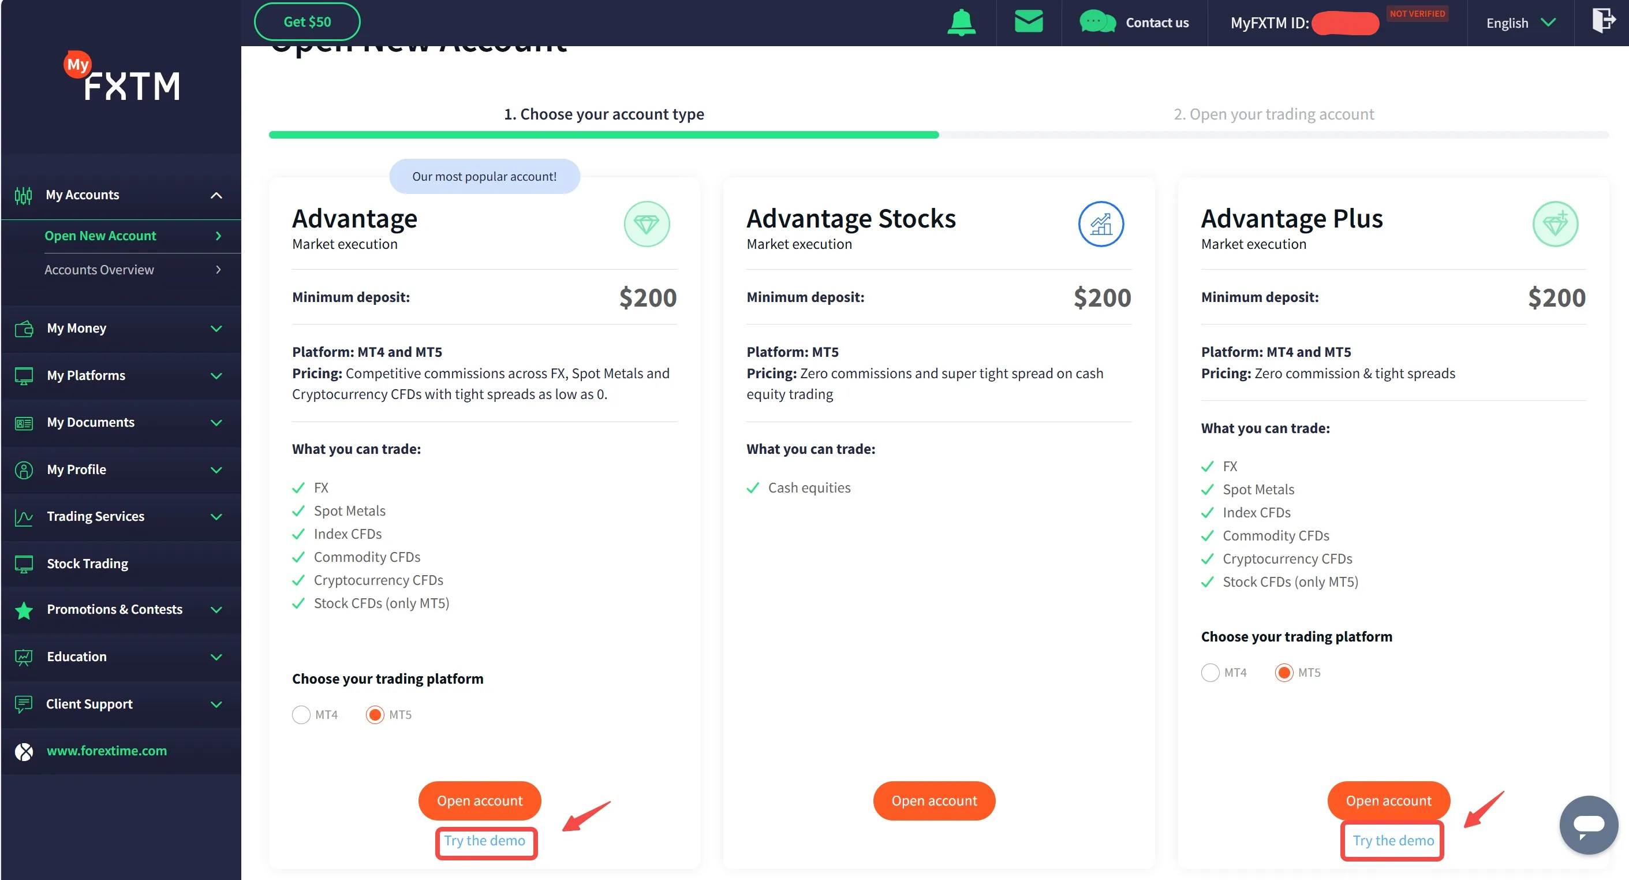Click the My Money wallet icon
Image resolution: width=1629 pixels, height=880 pixels.
point(24,329)
